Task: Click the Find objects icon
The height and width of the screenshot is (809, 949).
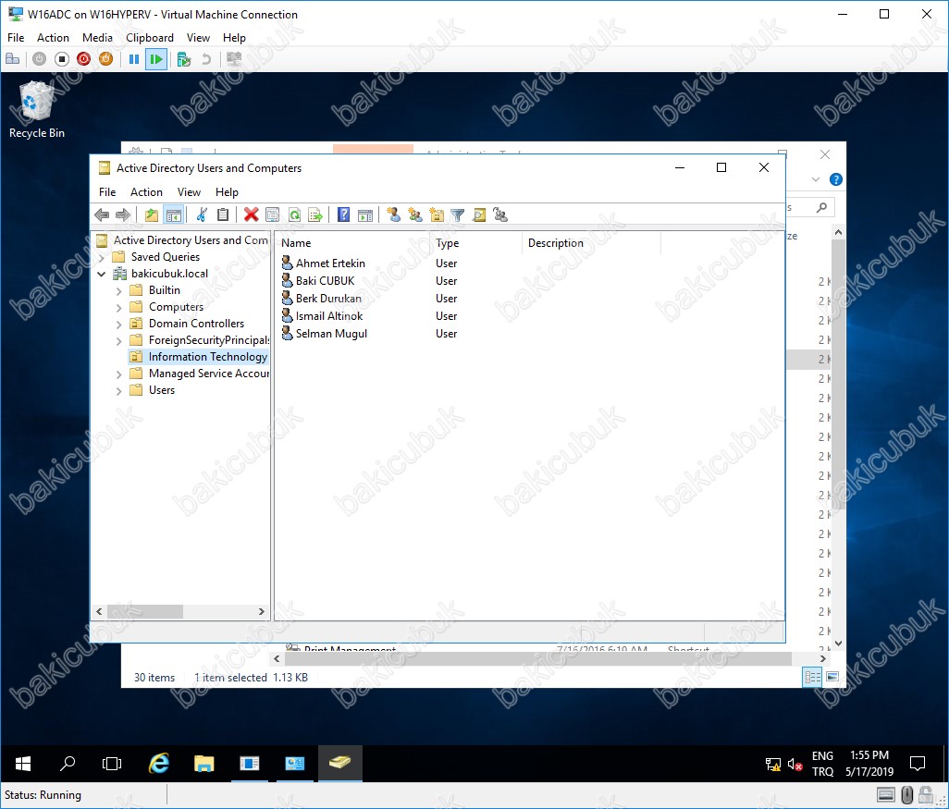Action: click(x=479, y=215)
